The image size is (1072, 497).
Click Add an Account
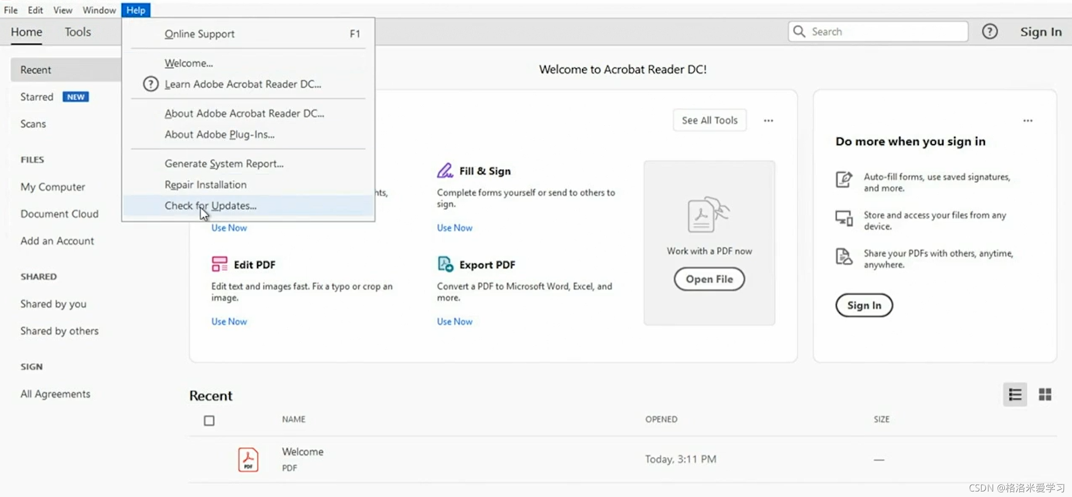pyautogui.click(x=57, y=241)
